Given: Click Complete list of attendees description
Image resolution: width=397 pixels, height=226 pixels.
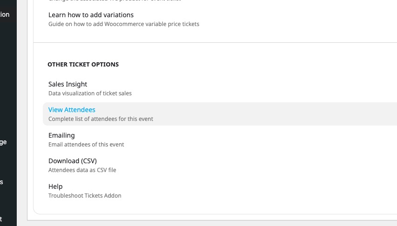Looking at the screenshot, I should pos(101,119).
